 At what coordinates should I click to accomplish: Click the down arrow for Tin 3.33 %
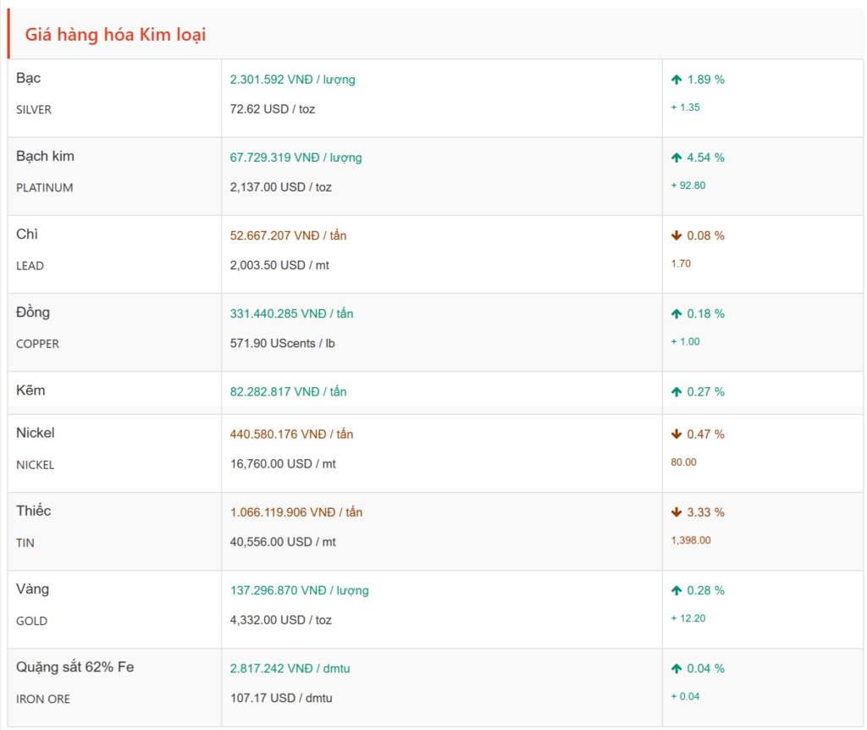pos(676,512)
